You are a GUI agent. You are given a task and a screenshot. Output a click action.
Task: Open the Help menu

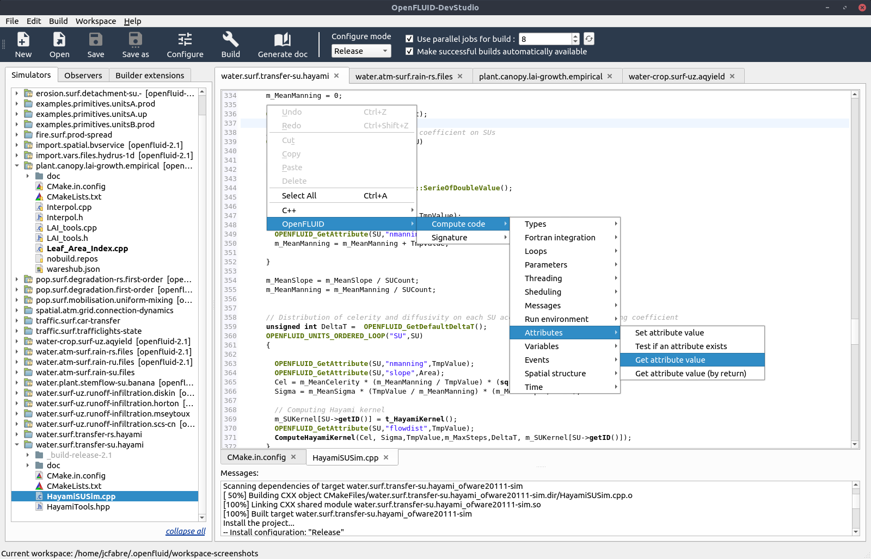tap(132, 21)
